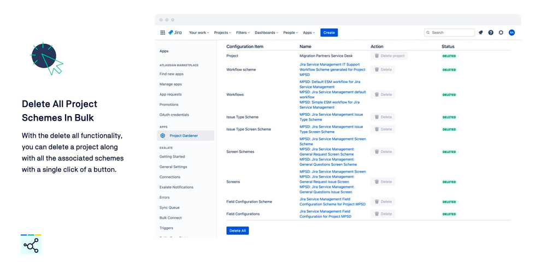Open MPSD: Simple ESM workflow link
The width and height of the screenshot is (546, 267).
330,105
